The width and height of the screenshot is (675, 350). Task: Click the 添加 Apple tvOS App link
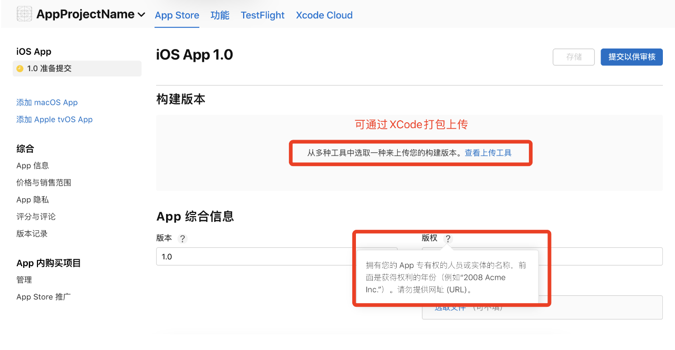coord(54,119)
